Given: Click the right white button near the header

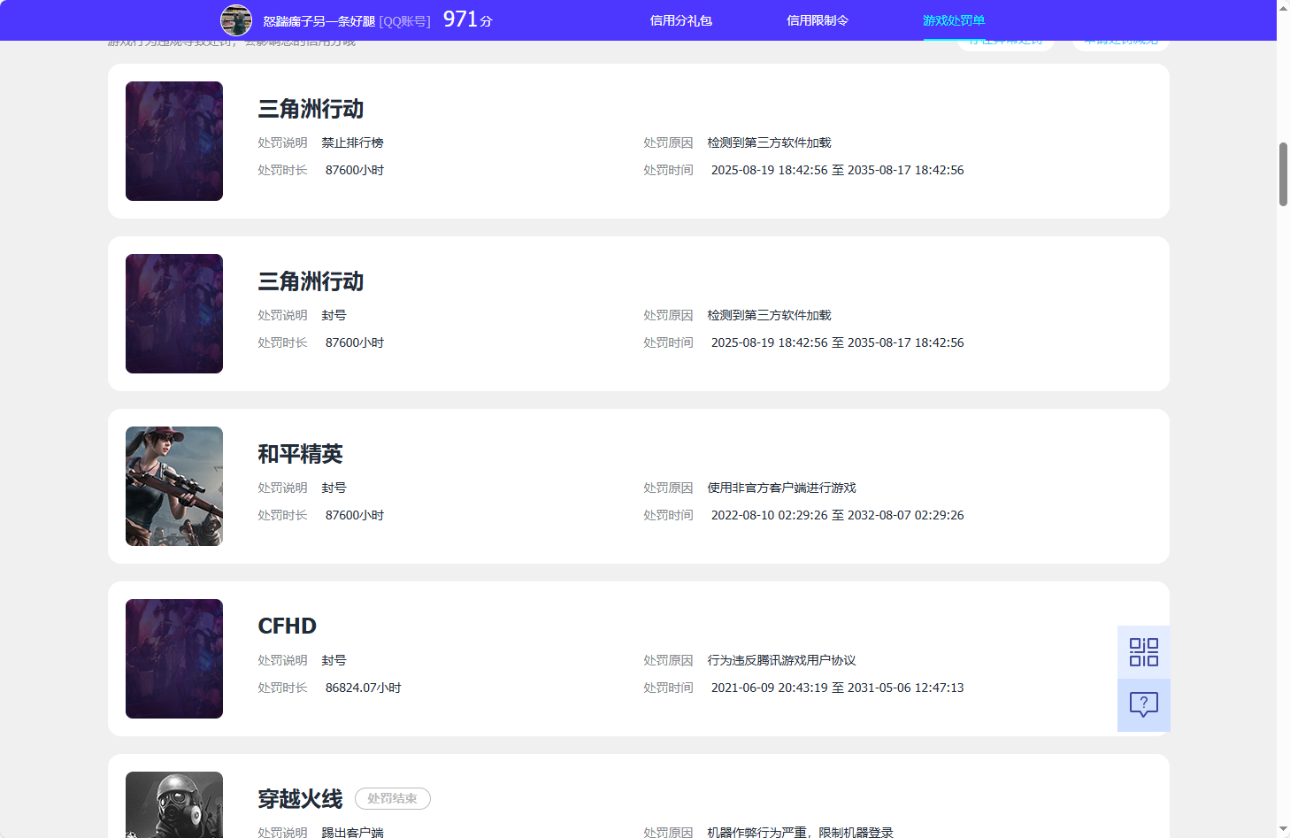Looking at the screenshot, I should click(1120, 39).
